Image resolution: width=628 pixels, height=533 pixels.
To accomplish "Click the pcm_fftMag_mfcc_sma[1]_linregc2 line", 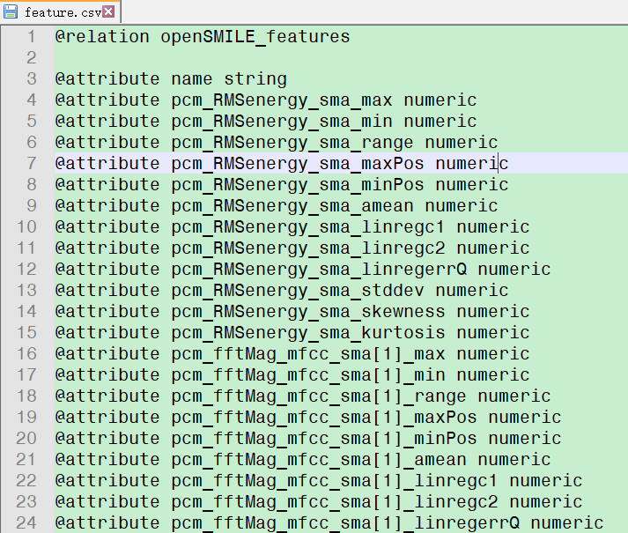I will (x=319, y=502).
